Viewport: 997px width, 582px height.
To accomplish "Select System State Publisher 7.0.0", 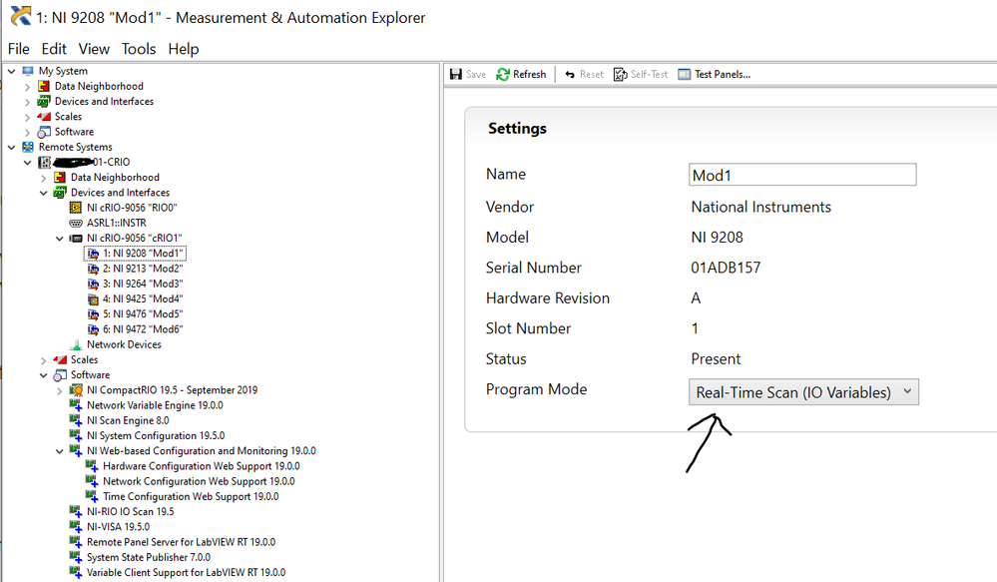I will (x=149, y=557).
